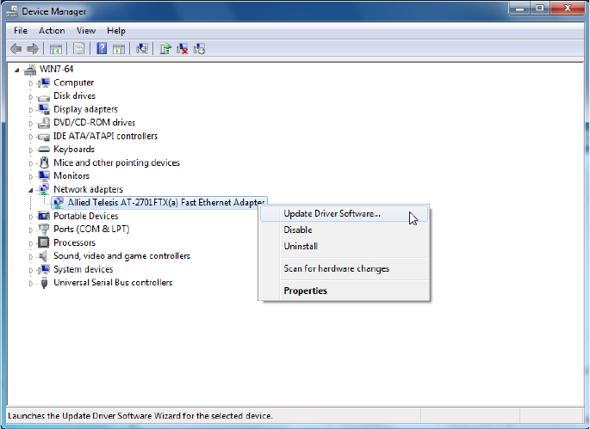
Task: Click the Uninstall toolbar icon with red X
Action: pos(182,49)
